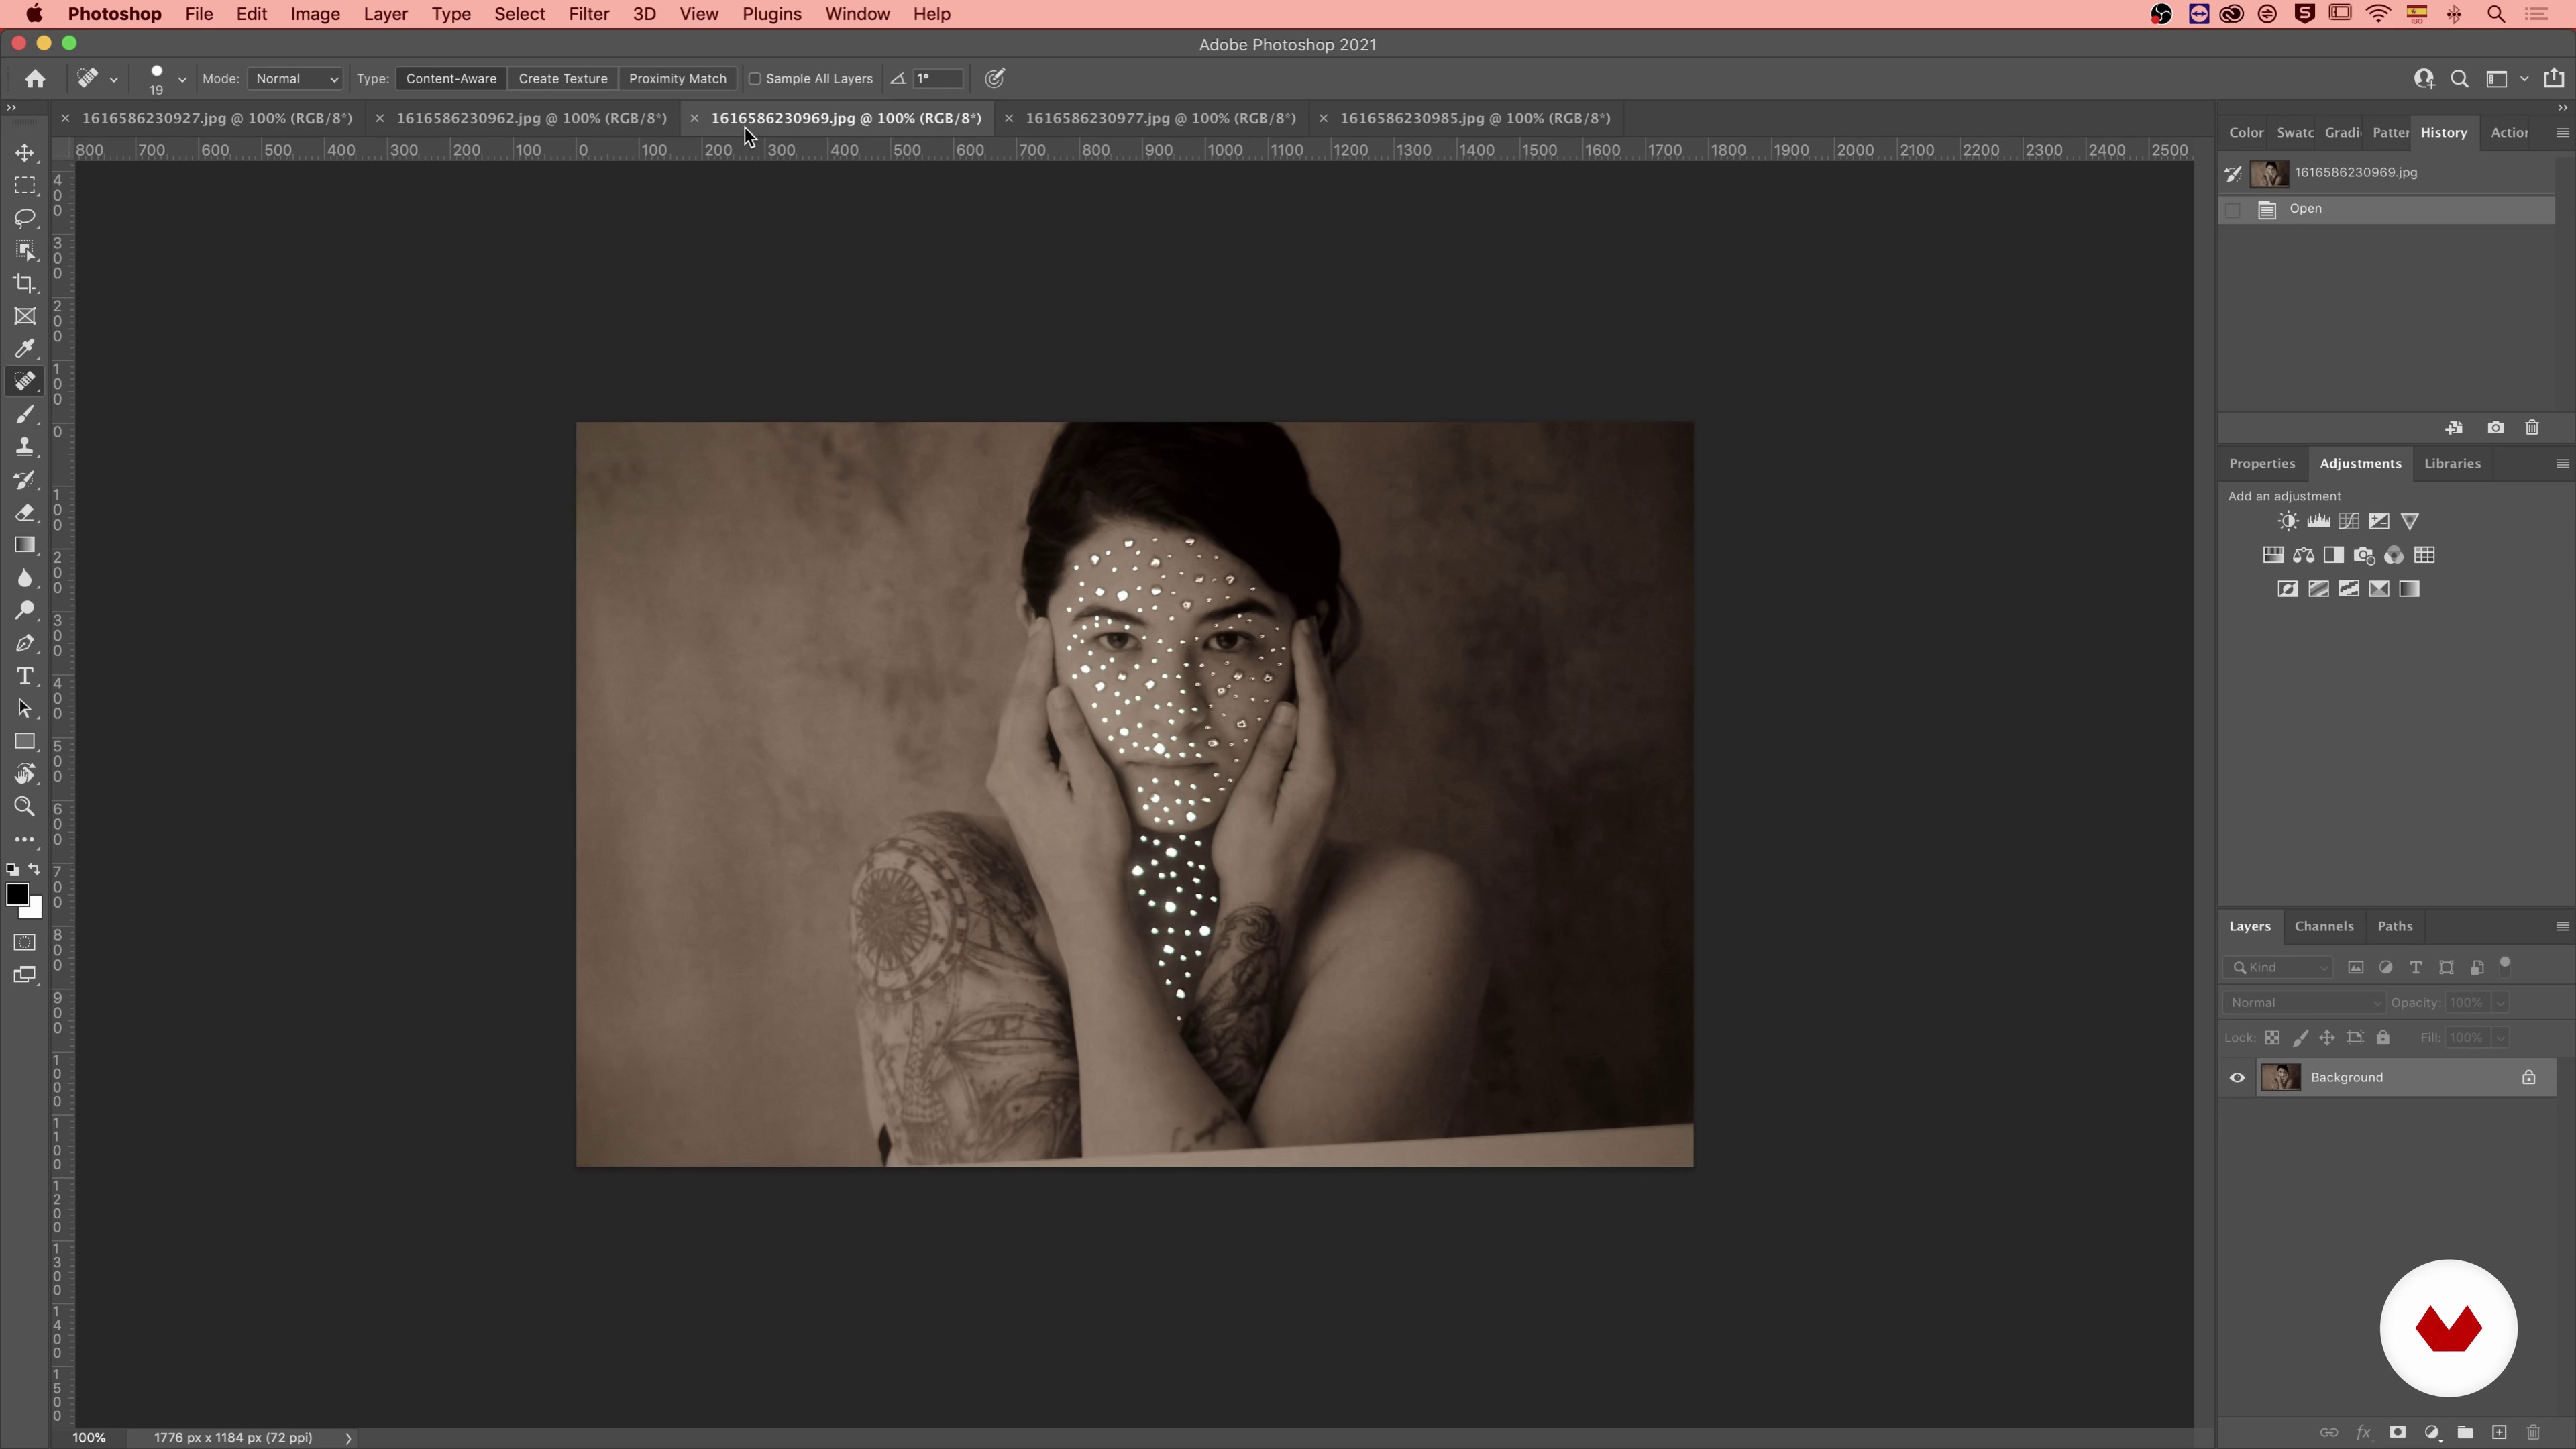This screenshot has height=1449, width=2576.
Task: Add a Levels adjustment
Action: tap(2318, 521)
